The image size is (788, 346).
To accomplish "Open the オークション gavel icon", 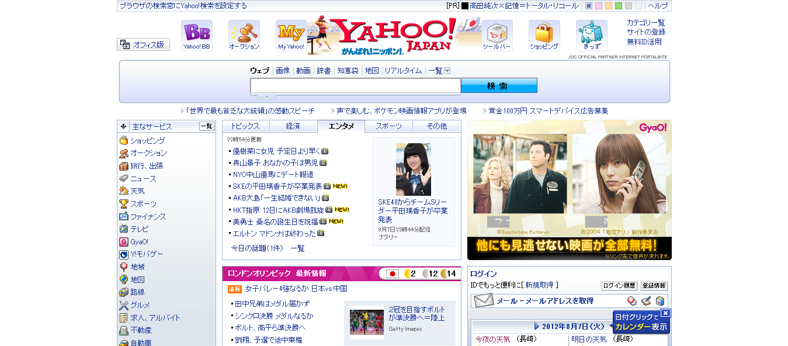I will point(244,36).
